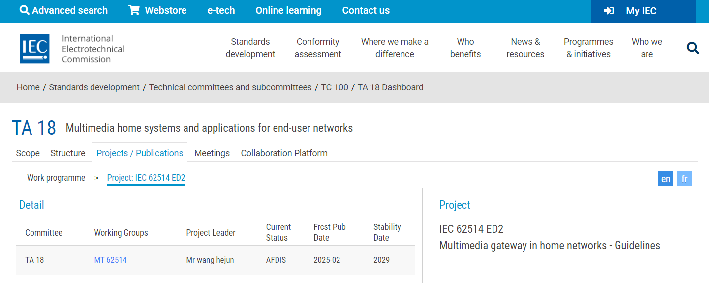
Task: Click the Webstore shopping cart icon
Action: pos(134,10)
